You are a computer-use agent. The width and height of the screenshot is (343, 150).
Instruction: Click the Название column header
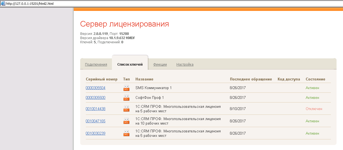tap(144, 79)
